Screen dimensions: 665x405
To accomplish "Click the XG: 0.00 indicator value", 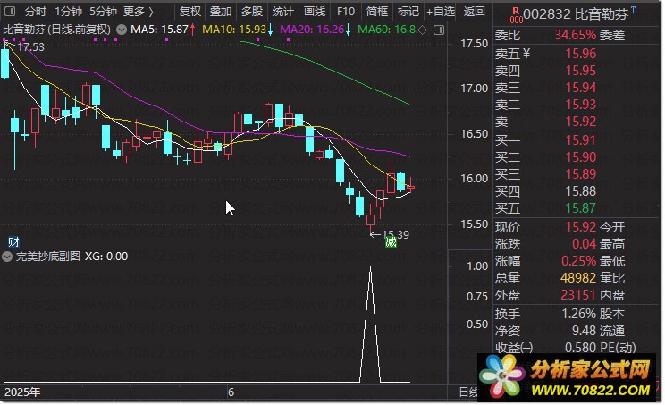I will (x=106, y=257).
